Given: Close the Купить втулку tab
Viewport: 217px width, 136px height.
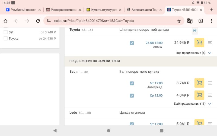Looking at the screenshot, I should 120,10.
